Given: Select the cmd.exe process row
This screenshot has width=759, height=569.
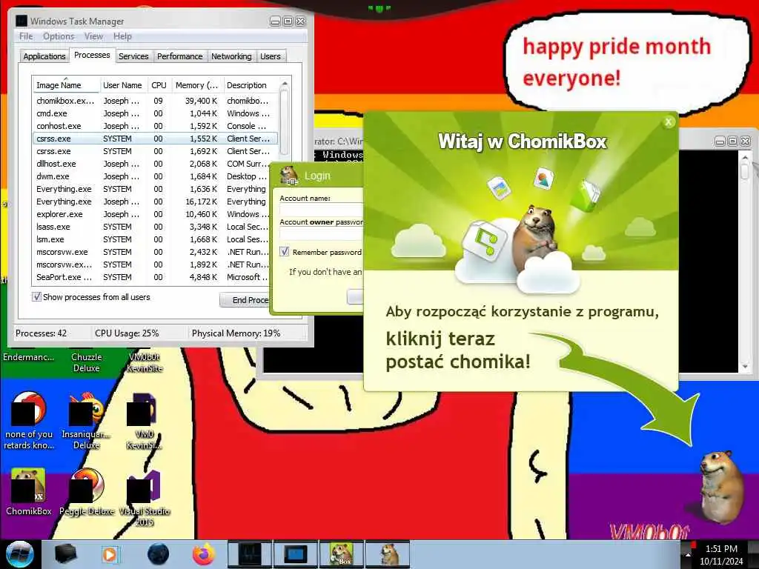Looking at the screenshot, I should (155, 113).
